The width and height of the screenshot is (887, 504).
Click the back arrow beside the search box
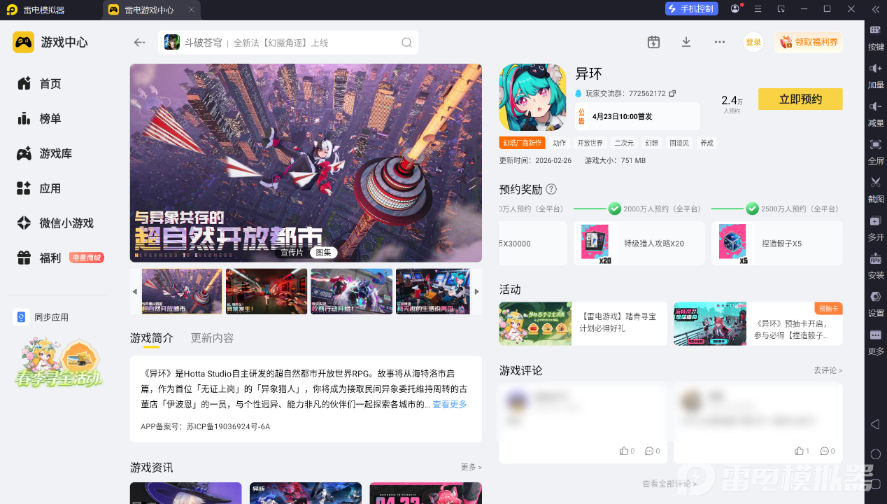[x=139, y=43]
